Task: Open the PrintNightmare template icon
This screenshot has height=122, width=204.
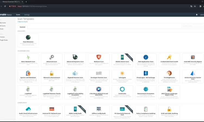Action: point(169,73)
